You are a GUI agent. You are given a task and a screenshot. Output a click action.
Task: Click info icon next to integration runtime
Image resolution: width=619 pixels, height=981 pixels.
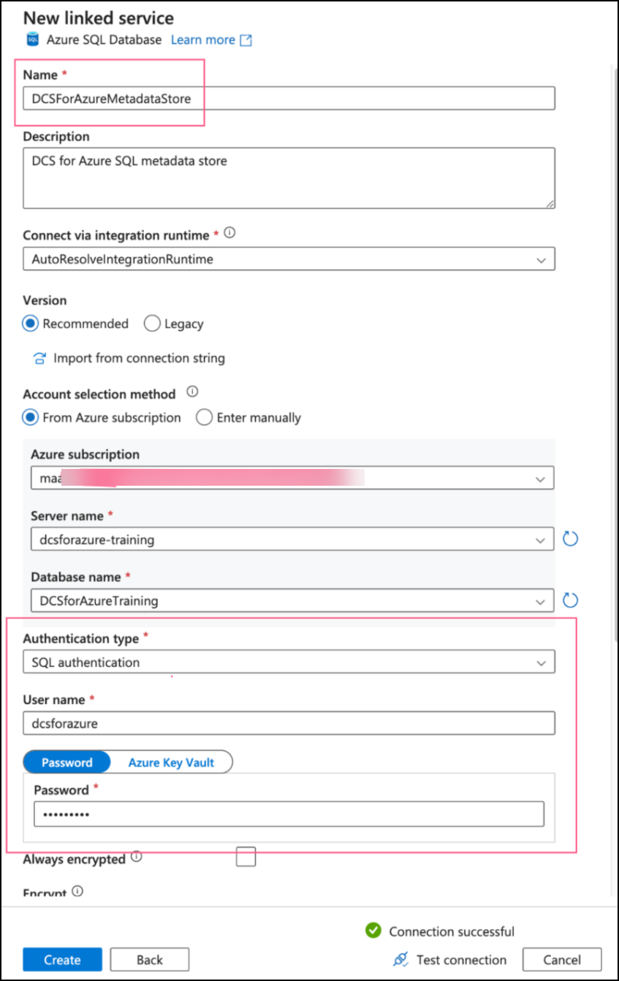[x=230, y=234]
